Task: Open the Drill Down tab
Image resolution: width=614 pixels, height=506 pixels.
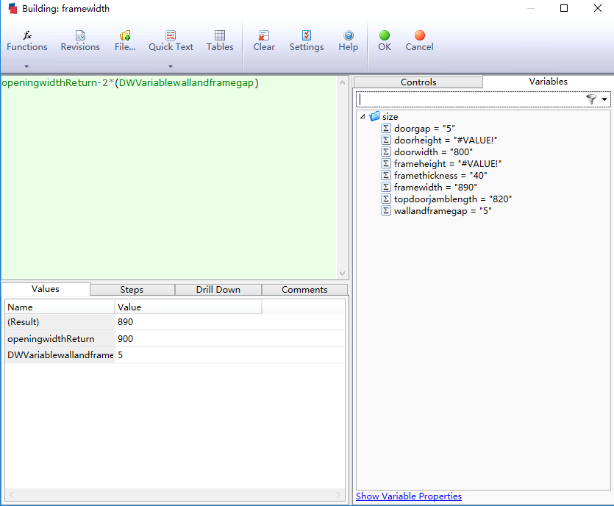Action: [218, 290]
